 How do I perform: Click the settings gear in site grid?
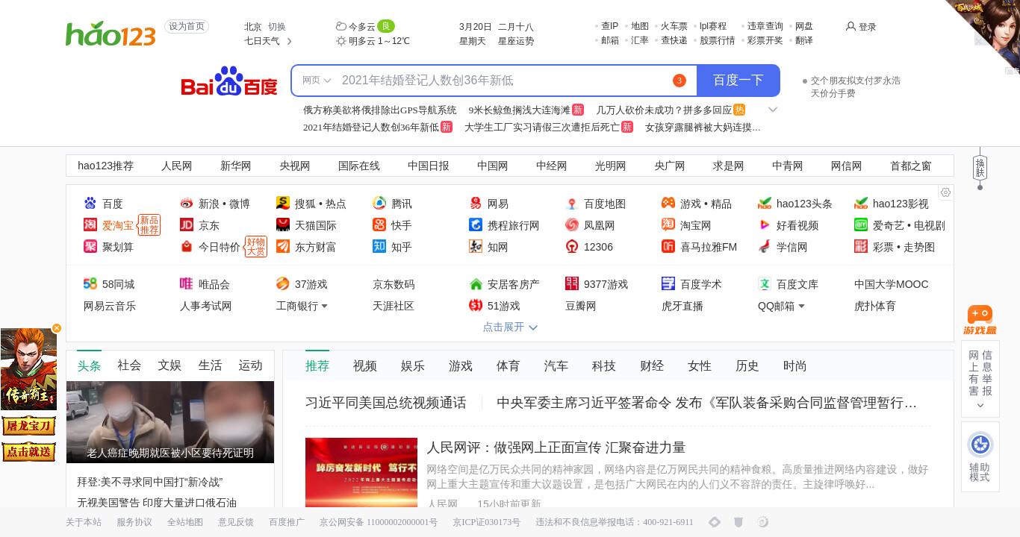coord(945,192)
